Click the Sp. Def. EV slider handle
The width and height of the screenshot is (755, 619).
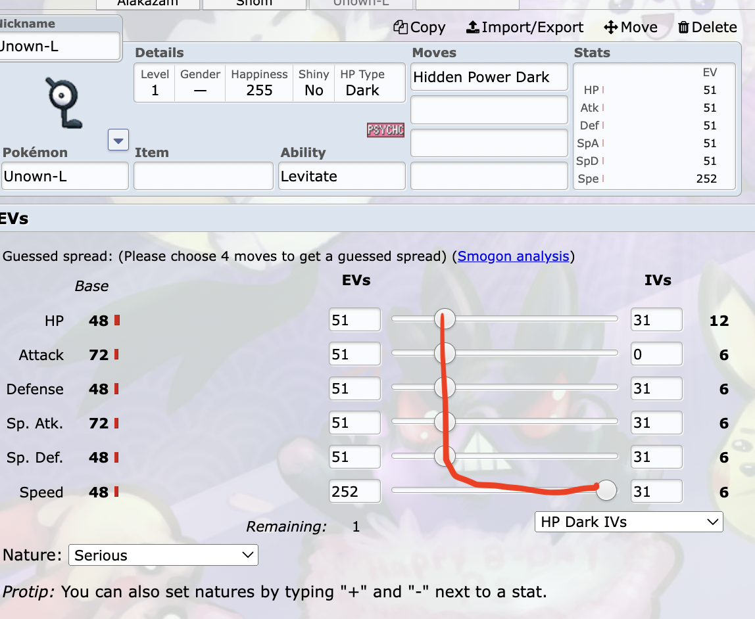445,456
